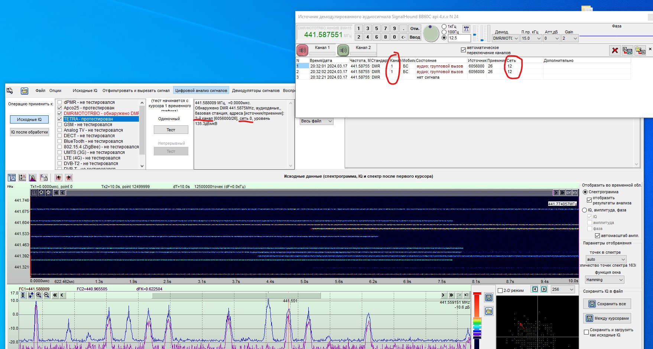Open the Исходные IQ tab
This screenshot has width=653, height=349.
pyautogui.click(x=85, y=90)
